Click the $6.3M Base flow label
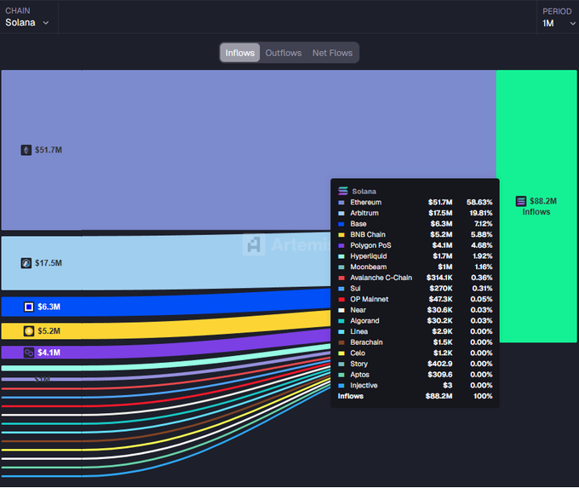579x488 pixels. click(x=49, y=307)
